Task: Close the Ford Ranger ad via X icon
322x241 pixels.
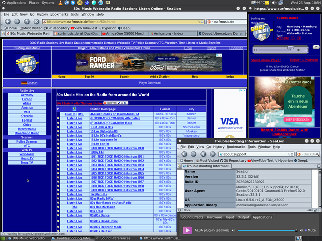Action: point(220,55)
